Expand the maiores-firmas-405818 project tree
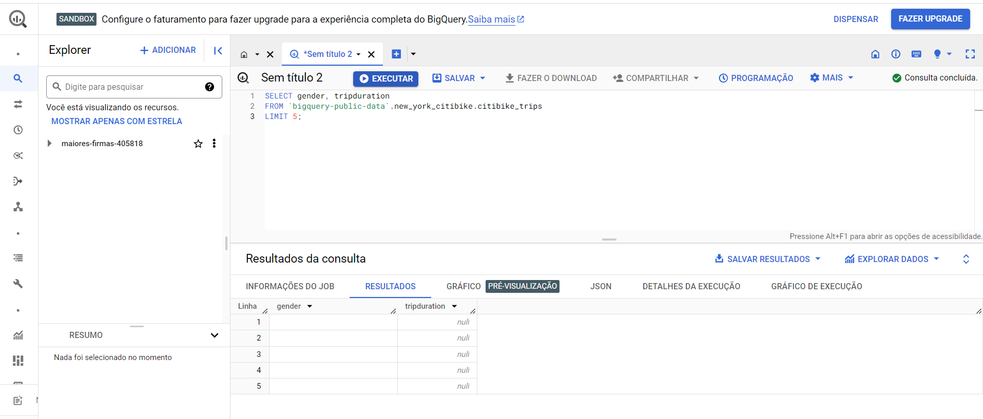 [x=49, y=144]
